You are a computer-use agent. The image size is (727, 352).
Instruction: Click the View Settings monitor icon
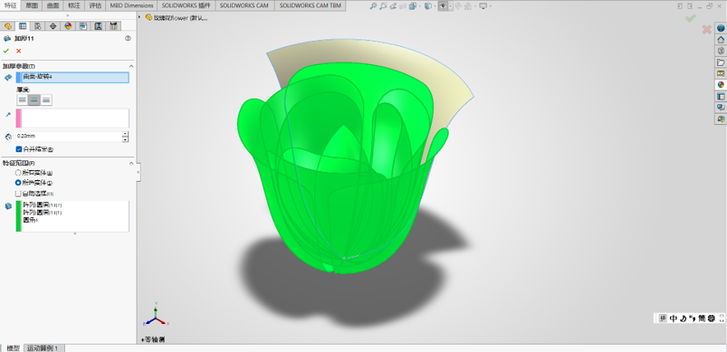point(483,6)
